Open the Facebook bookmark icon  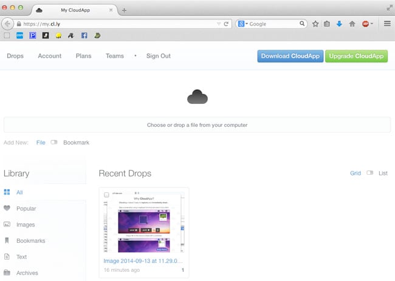pyautogui.click(x=84, y=35)
